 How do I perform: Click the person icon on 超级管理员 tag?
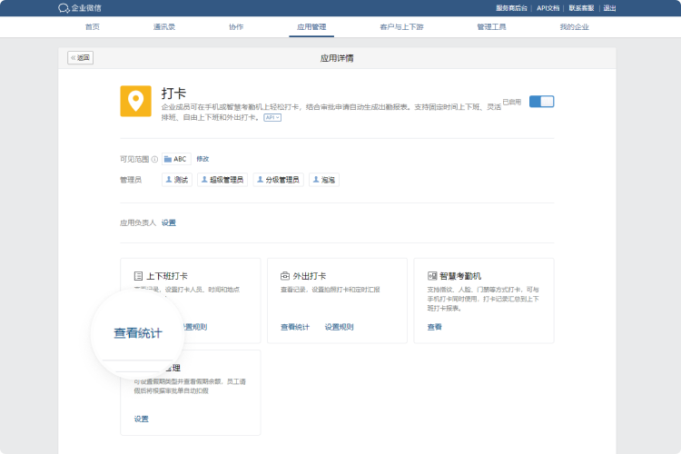click(204, 180)
